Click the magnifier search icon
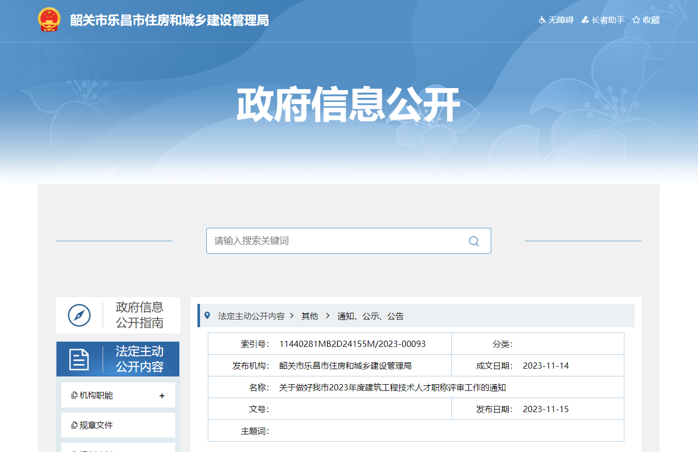The image size is (698, 452). click(474, 241)
